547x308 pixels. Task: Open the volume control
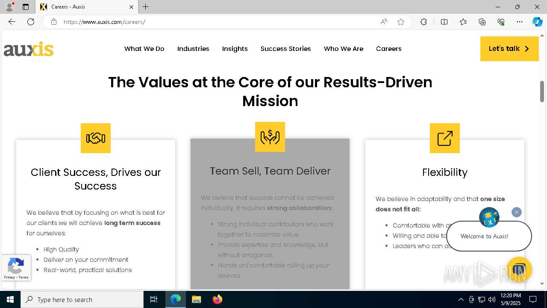[x=492, y=299]
